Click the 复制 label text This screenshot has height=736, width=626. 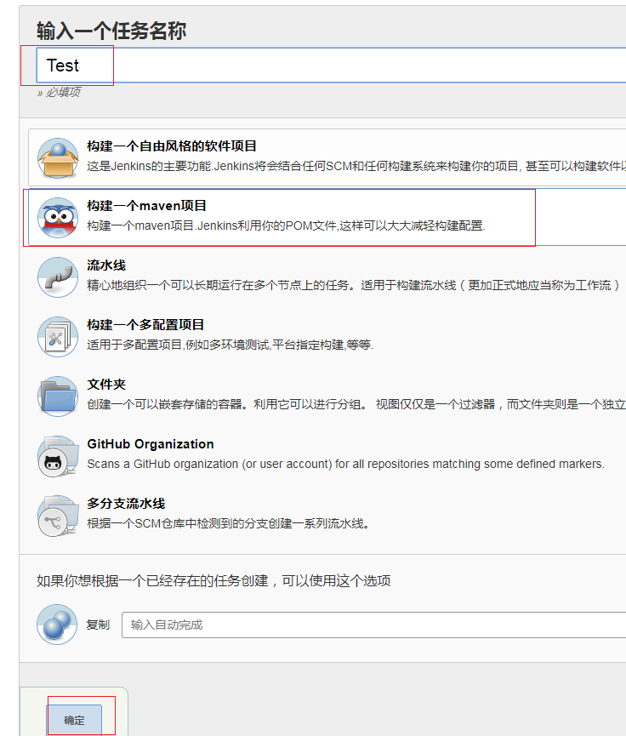tap(98, 625)
